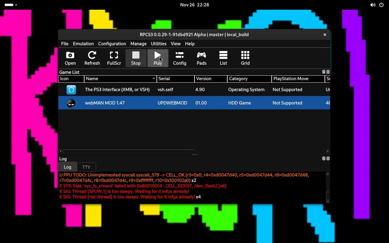389x243 pixels.
Task: Open the Pads controller settings
Action: click(201, 58)
